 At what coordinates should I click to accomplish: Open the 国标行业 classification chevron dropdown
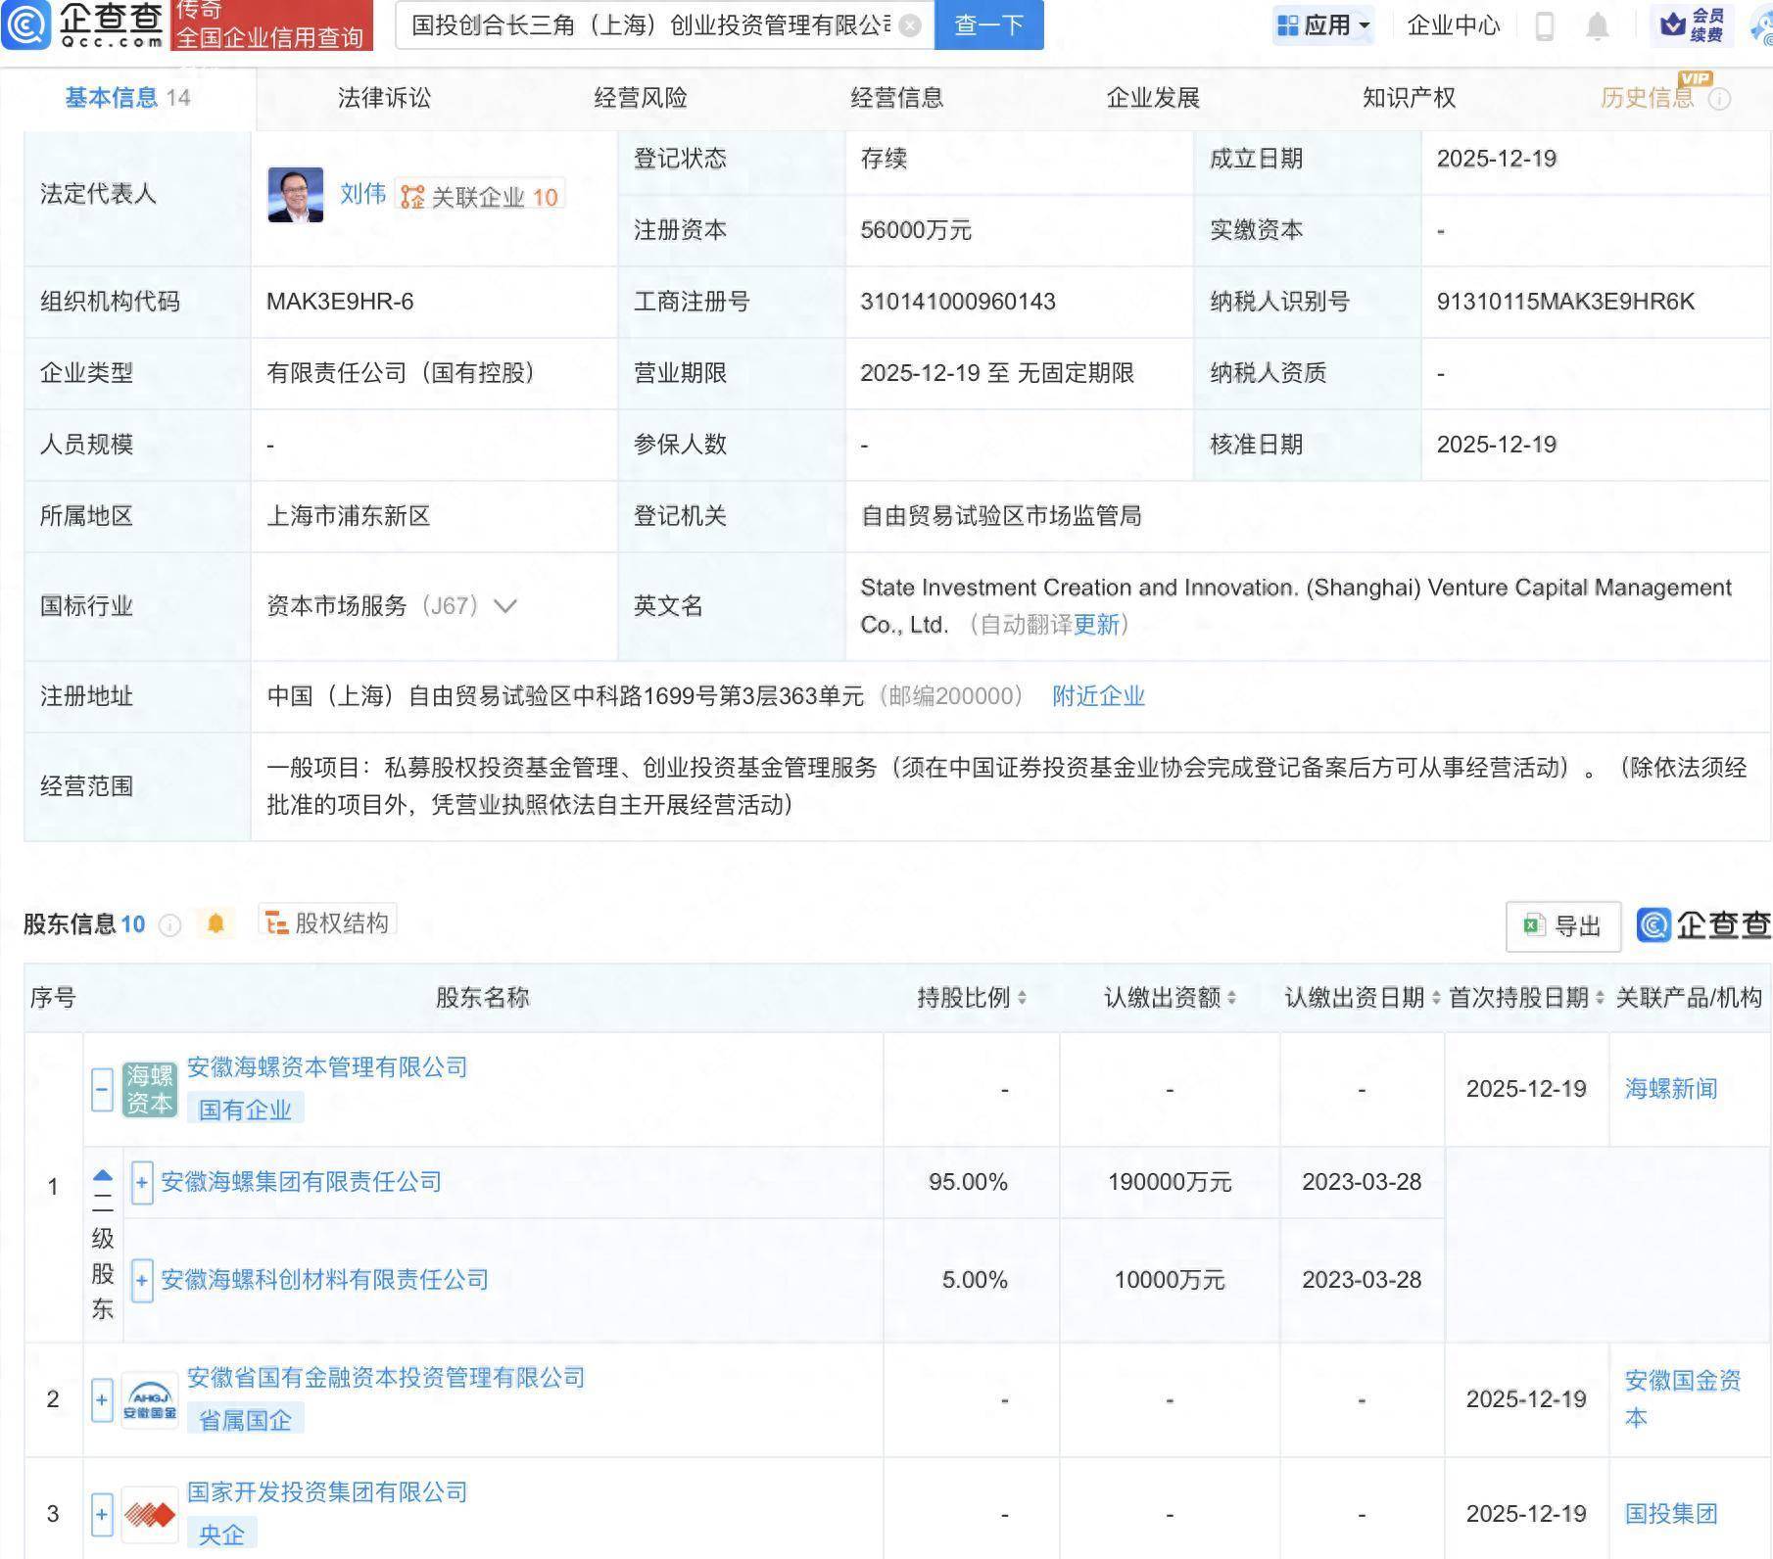(x=505, y=607)
